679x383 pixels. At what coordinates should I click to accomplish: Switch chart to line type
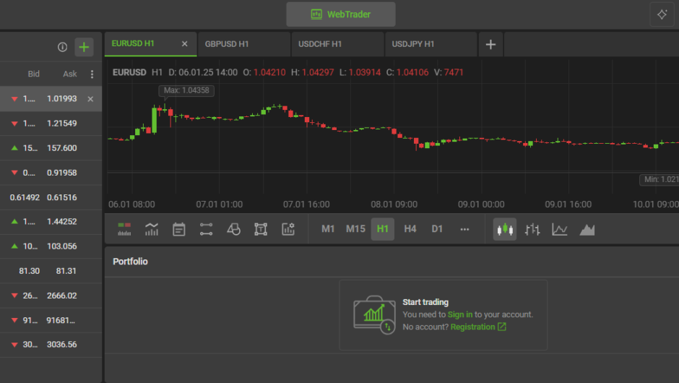560,229
